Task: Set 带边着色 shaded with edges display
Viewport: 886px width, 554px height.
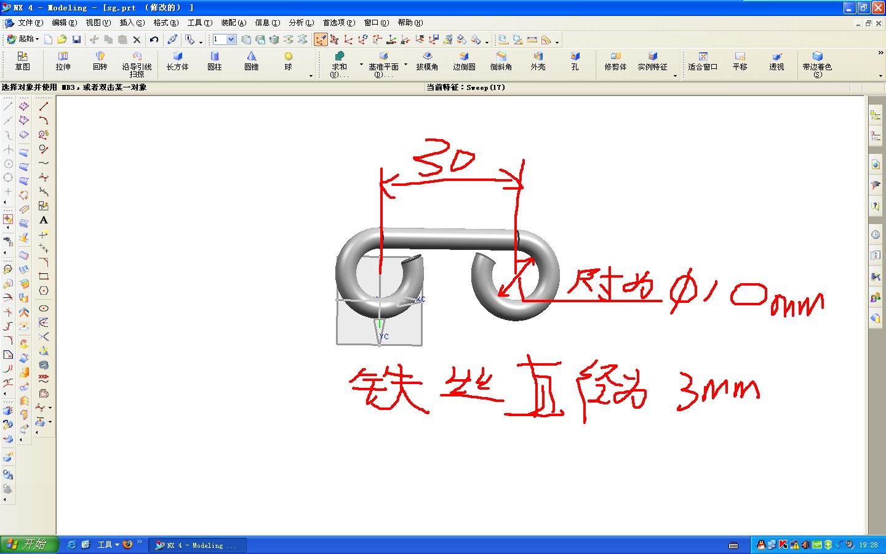Action: 817,64
